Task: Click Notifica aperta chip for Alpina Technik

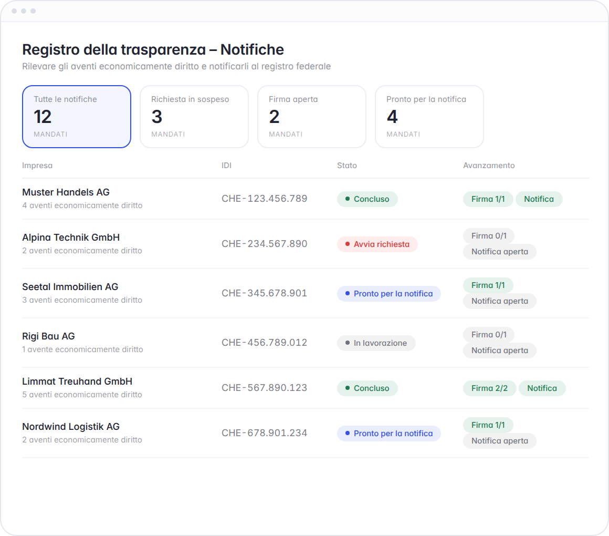Action: tap(499, 252)
